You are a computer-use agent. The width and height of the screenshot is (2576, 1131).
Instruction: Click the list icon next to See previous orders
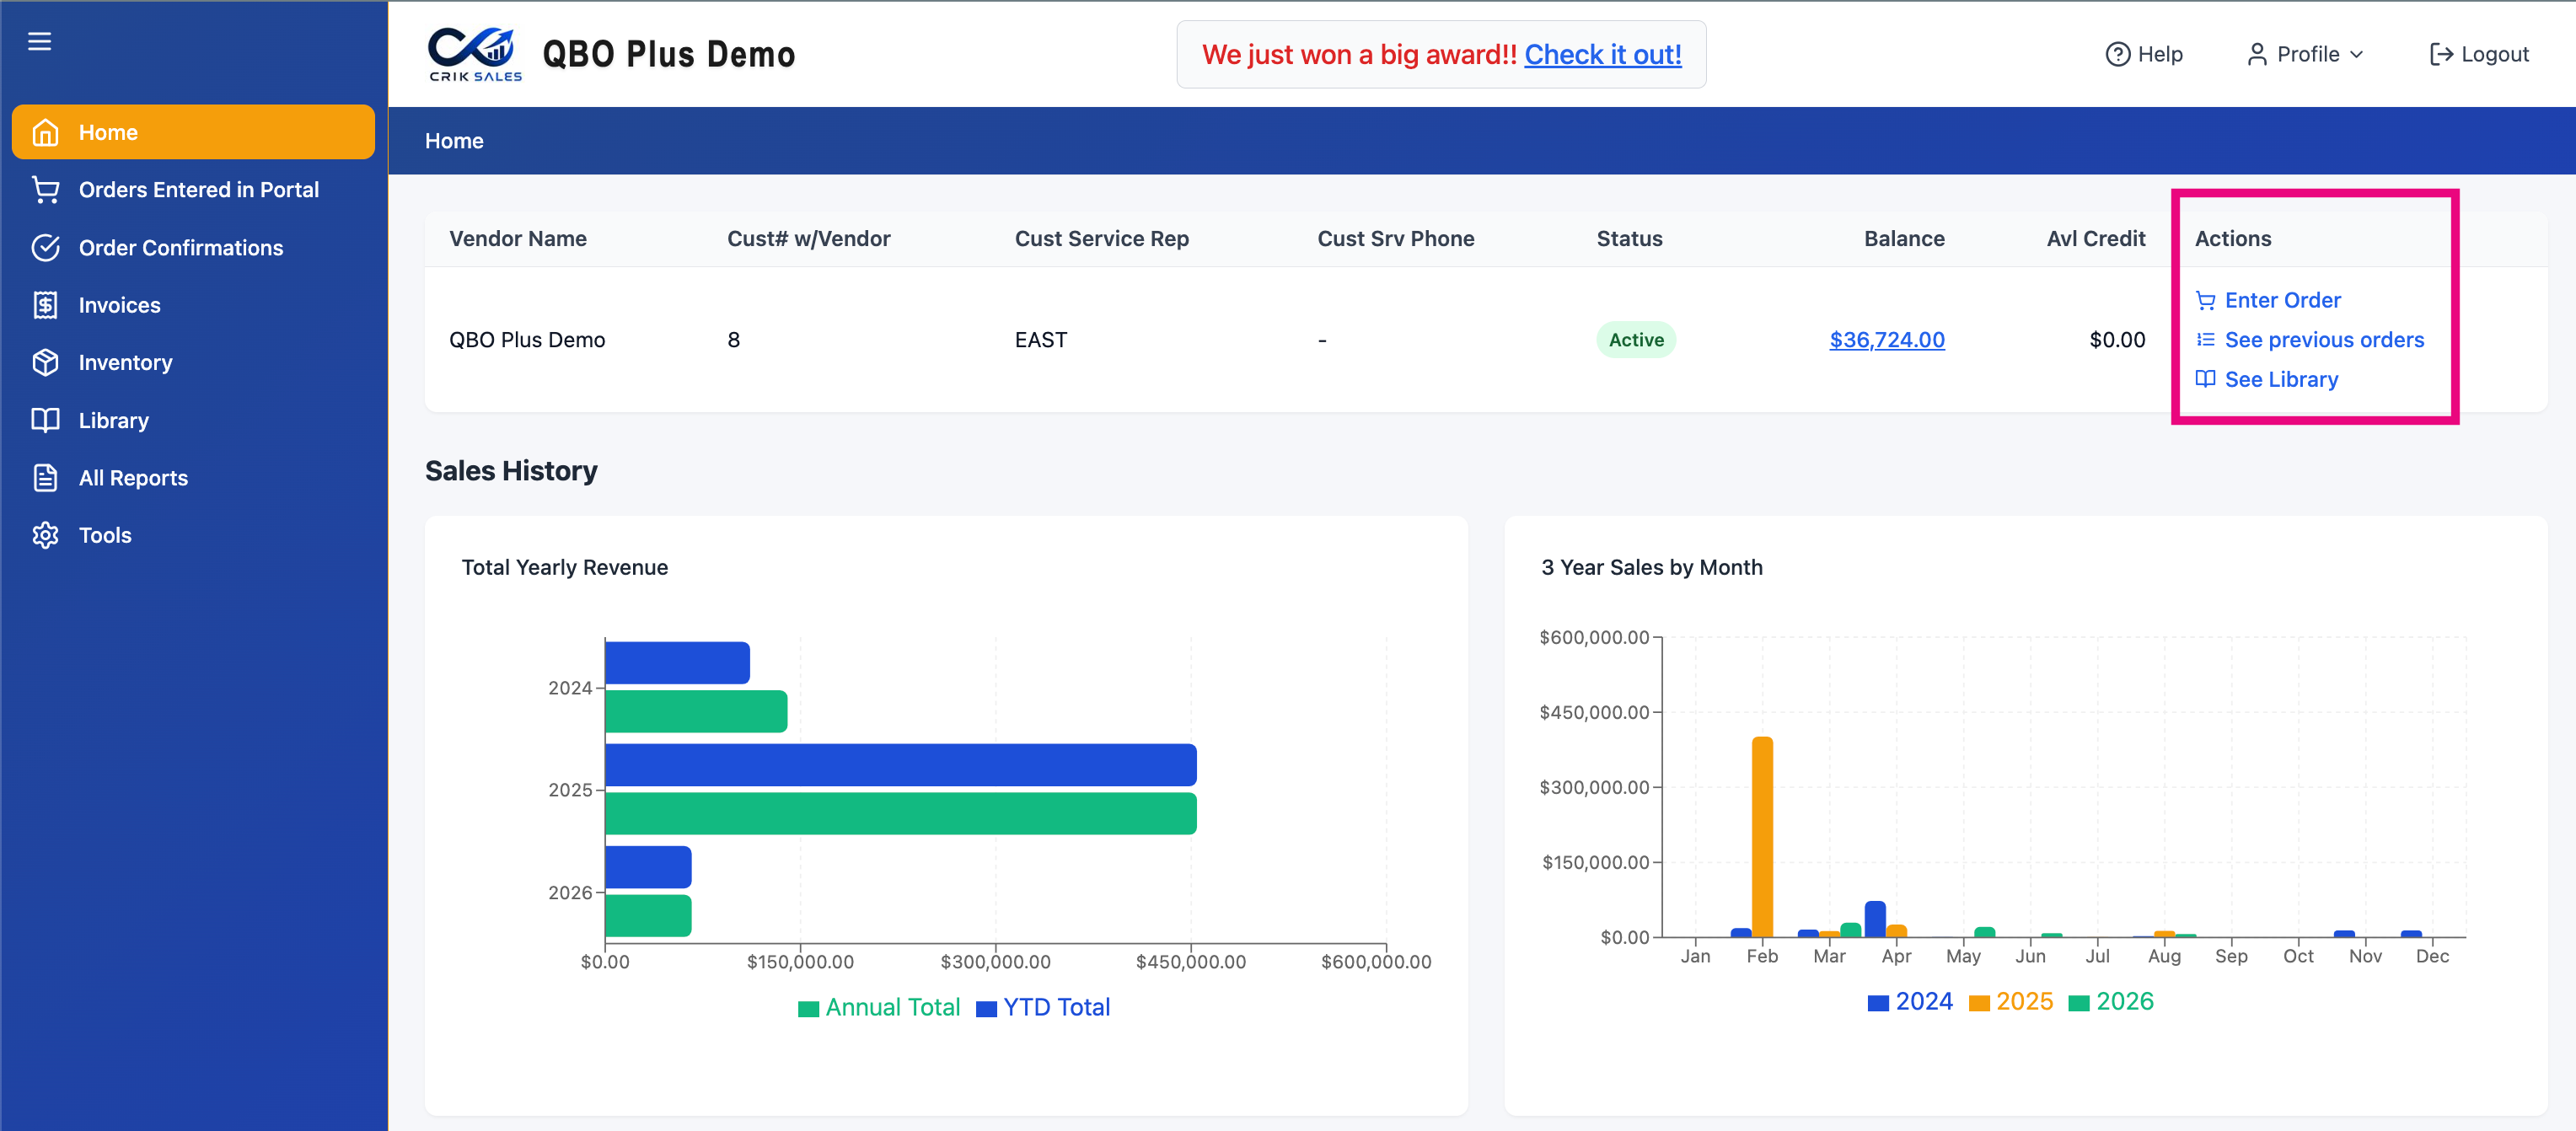pos(2205,340)
